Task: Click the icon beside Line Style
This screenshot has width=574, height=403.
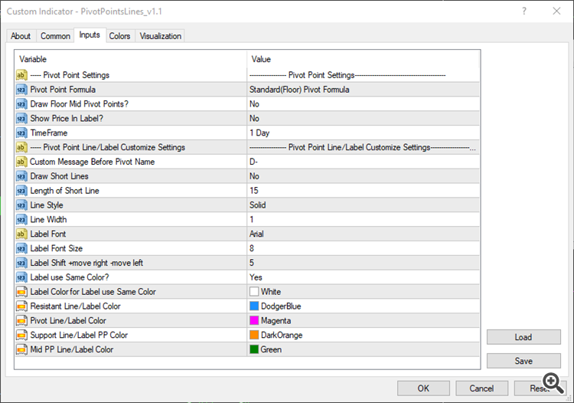Action: coord(21,205)
